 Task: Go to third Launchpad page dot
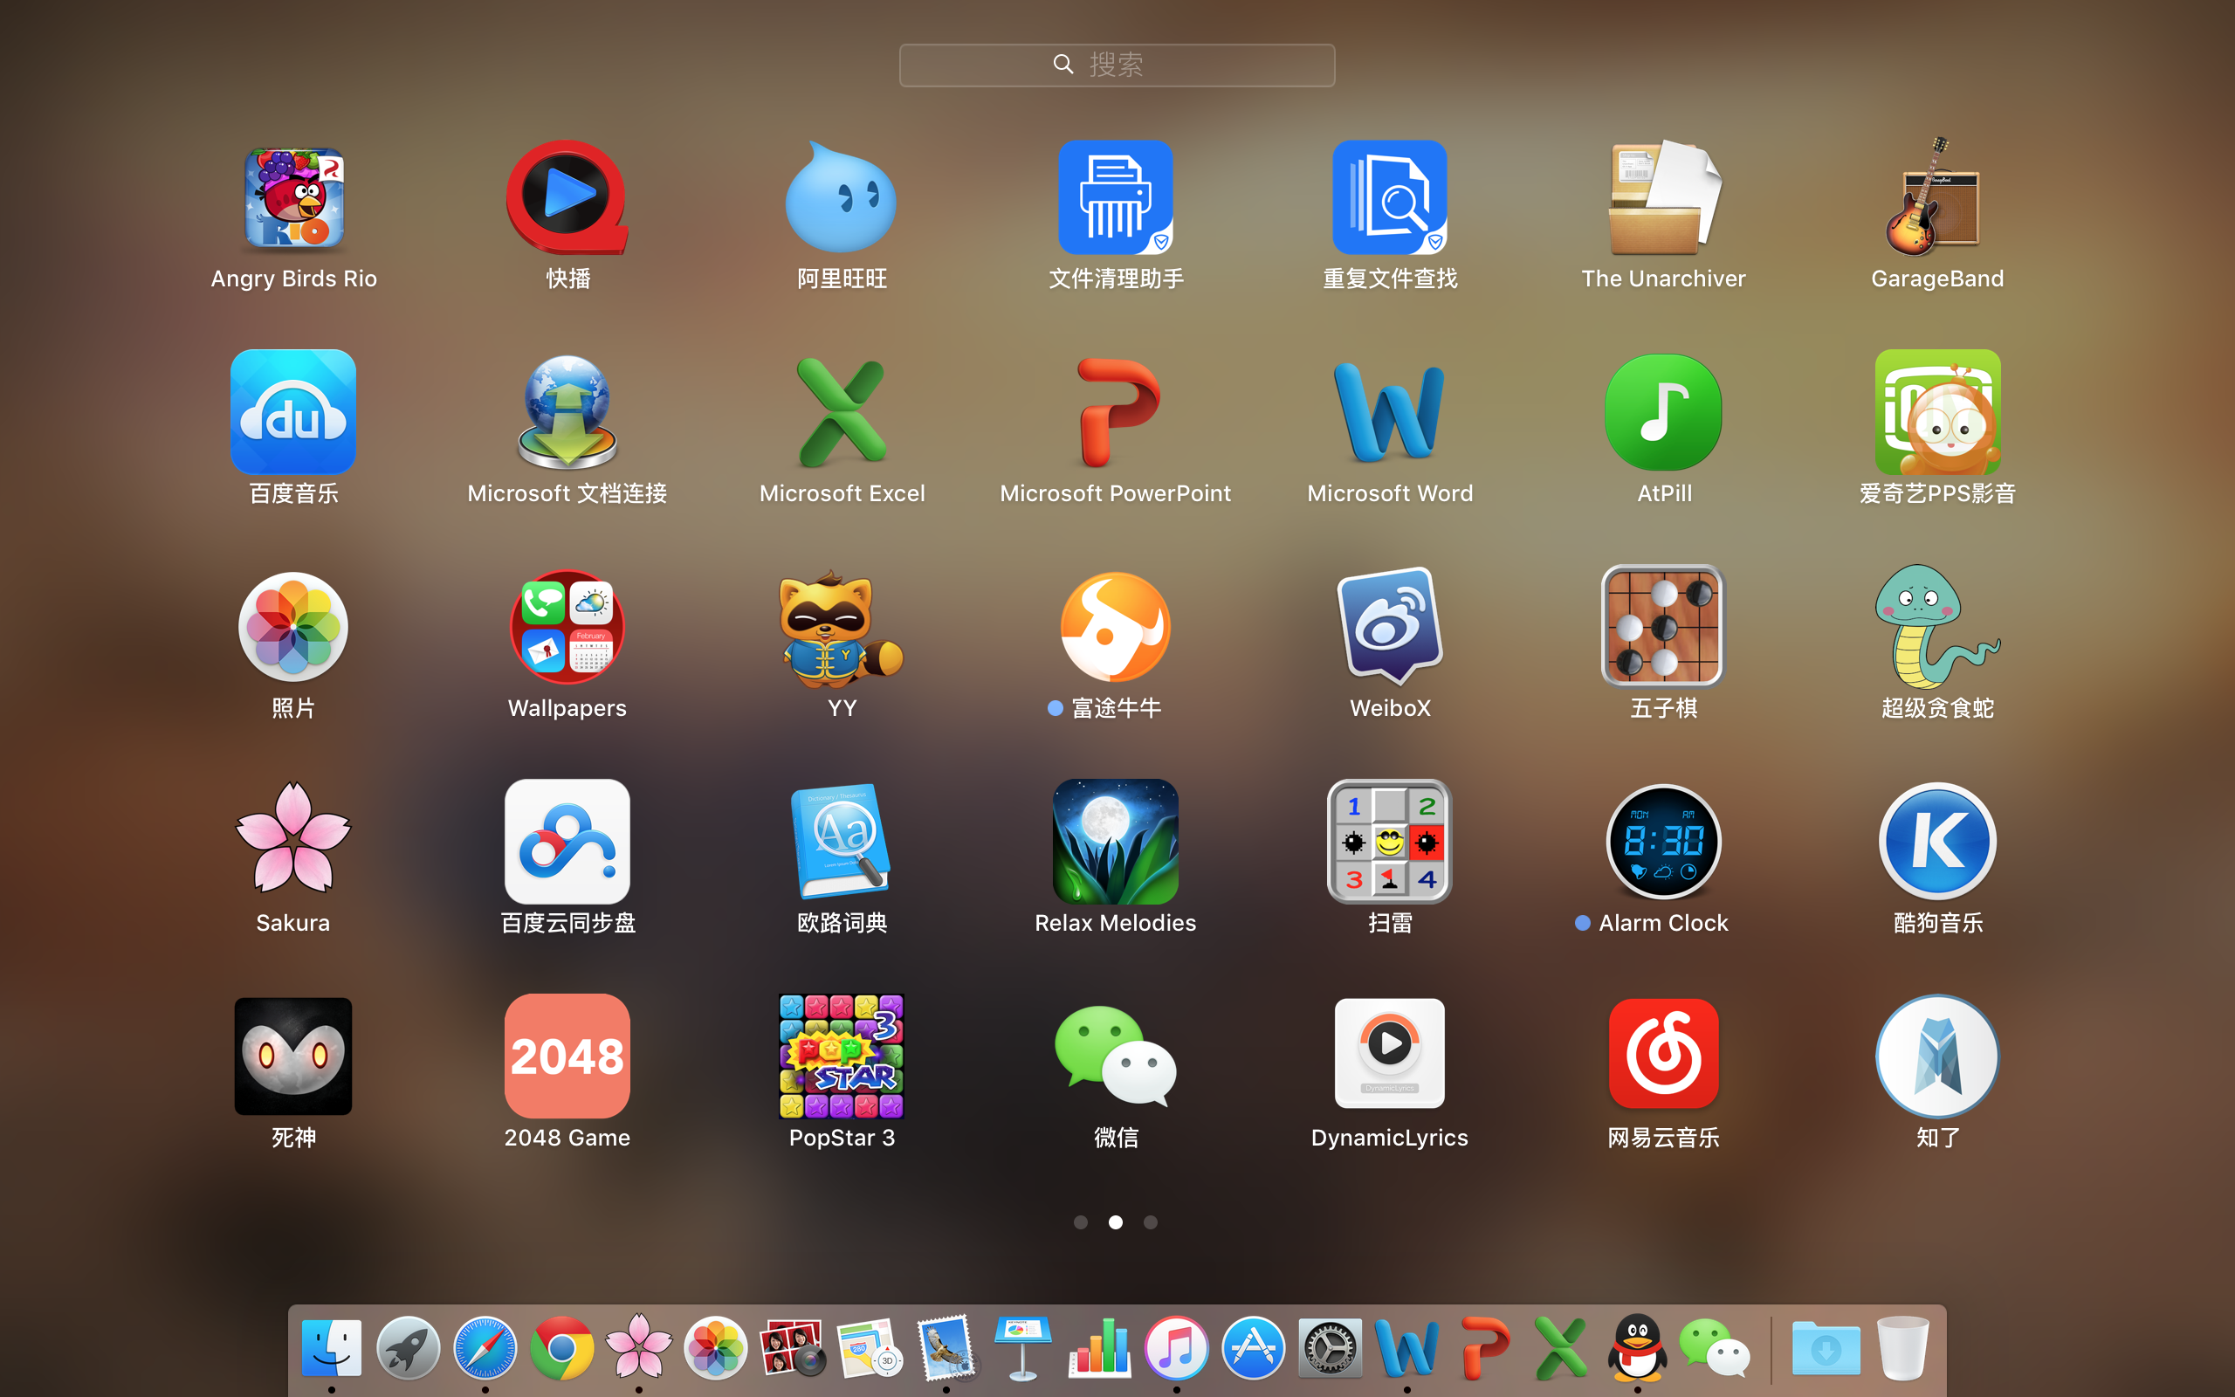tap(1150, 1222)
